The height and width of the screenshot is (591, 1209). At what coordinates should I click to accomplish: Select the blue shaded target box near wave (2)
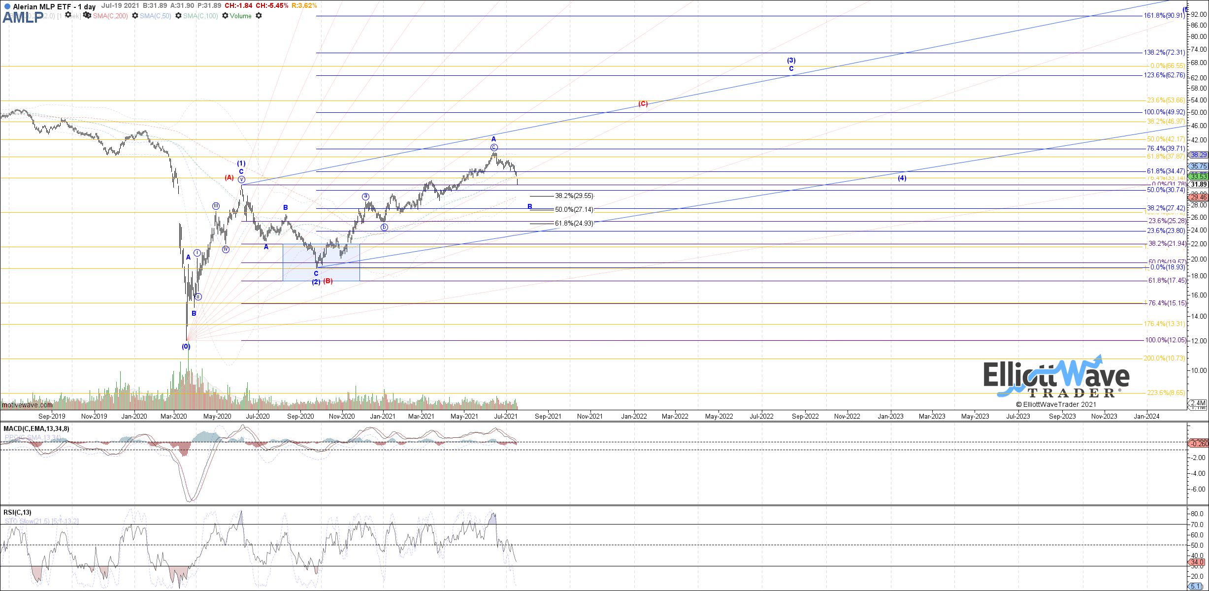pos(321,263)
